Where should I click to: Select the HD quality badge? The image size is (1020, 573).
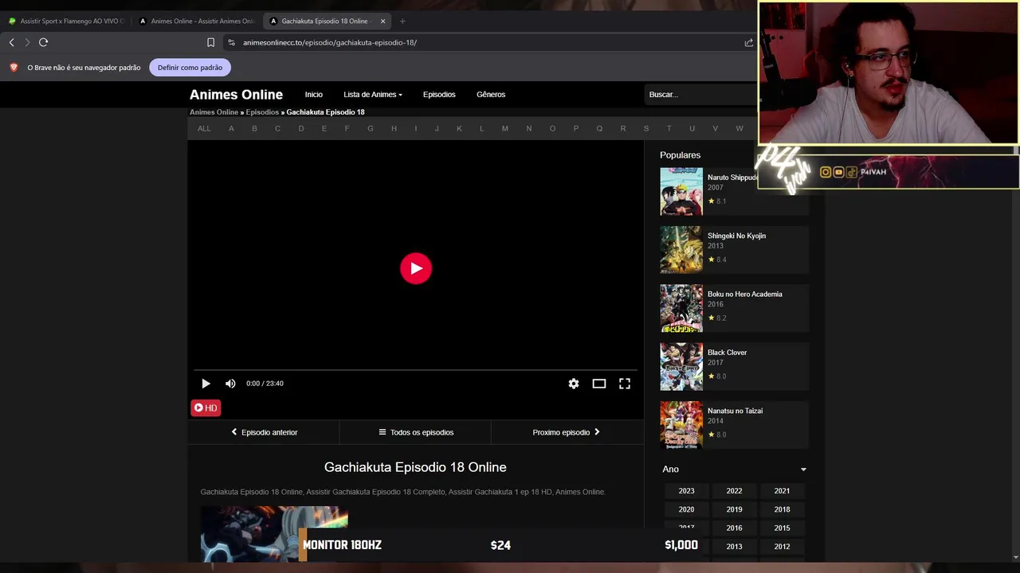[x=206, y=407]
